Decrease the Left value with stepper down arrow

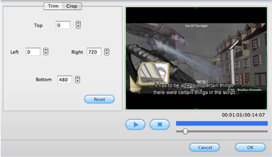point(46,53)
